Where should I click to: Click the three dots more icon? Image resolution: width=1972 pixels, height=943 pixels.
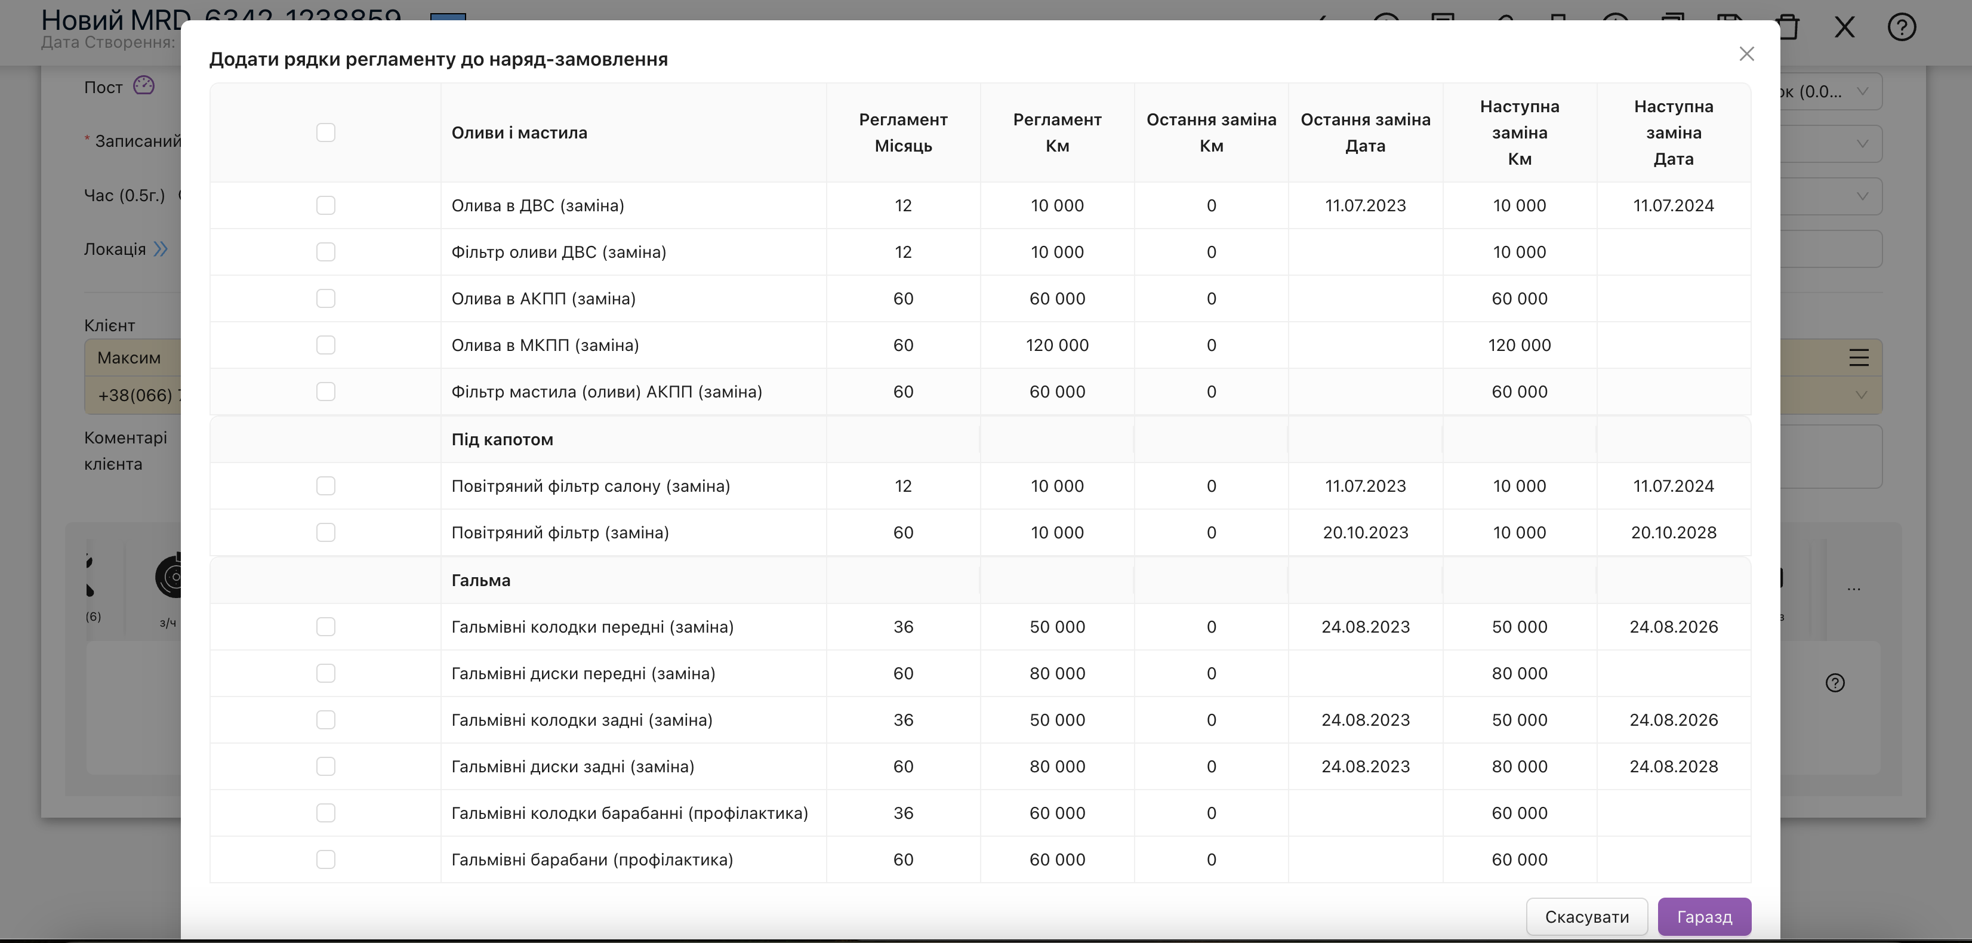click(x=1853, y=588)
